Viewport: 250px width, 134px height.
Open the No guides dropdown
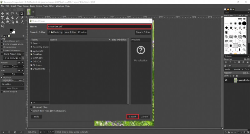[13, 84]
